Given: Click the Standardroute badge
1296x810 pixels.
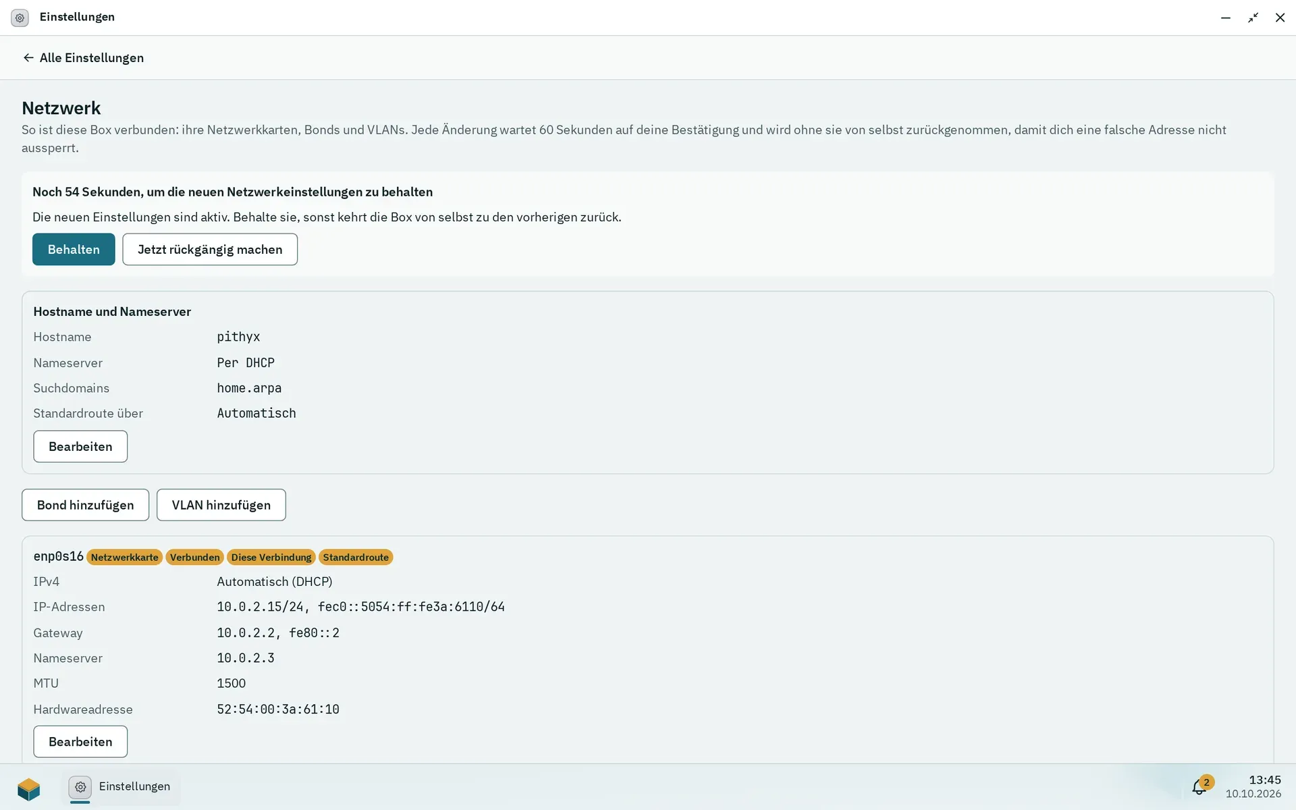Looking at the screenshot, I should pyautogui.click(x=356, y=558).
